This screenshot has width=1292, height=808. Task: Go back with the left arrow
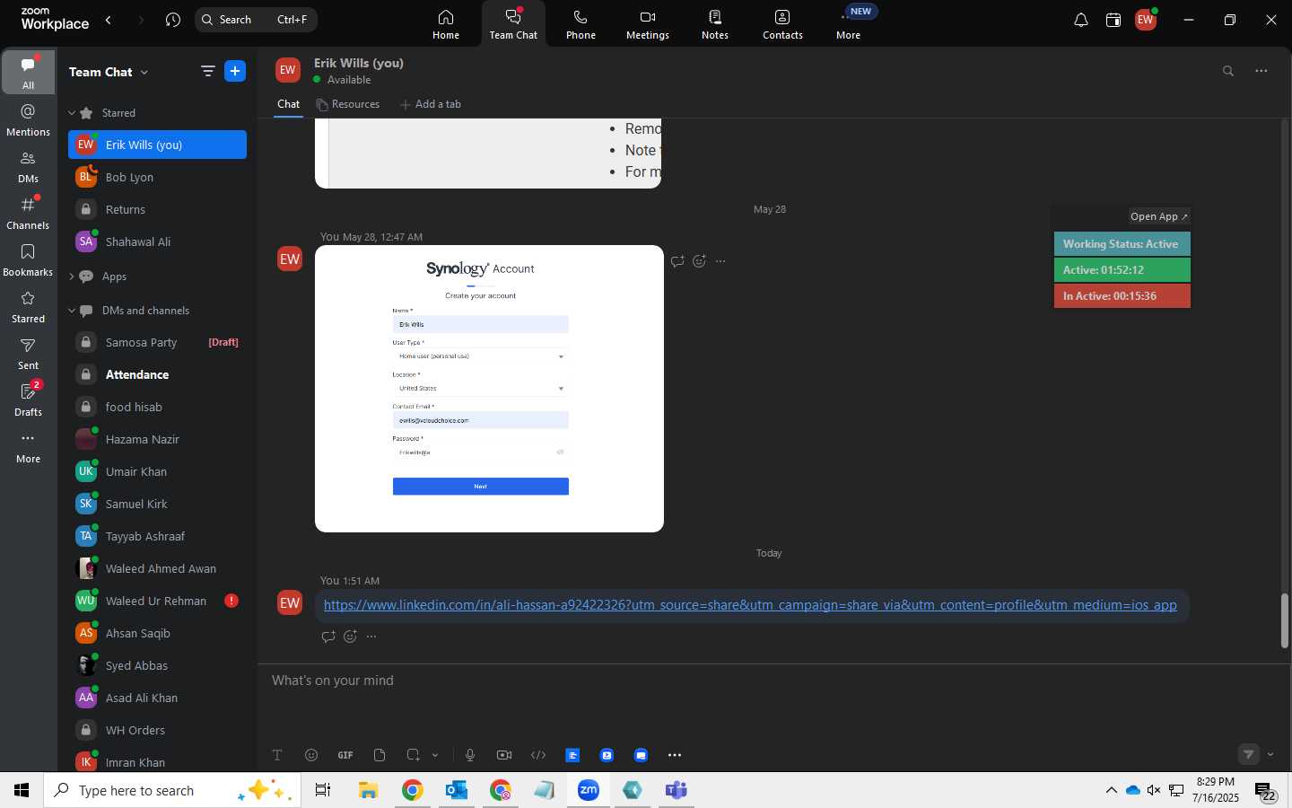(x=109, y=20)
